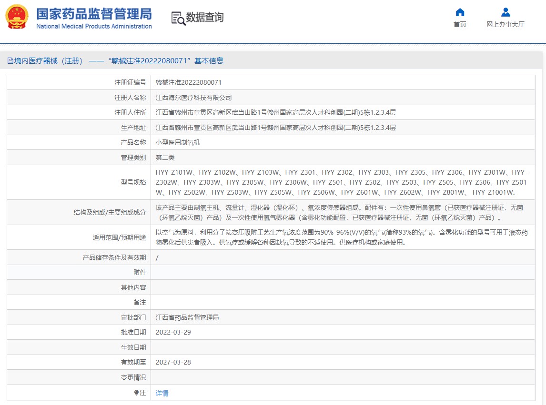Click the 国家药品监督管理局 site title
Image resolution: width=546 pixels, height=405 pixels.
94,14
